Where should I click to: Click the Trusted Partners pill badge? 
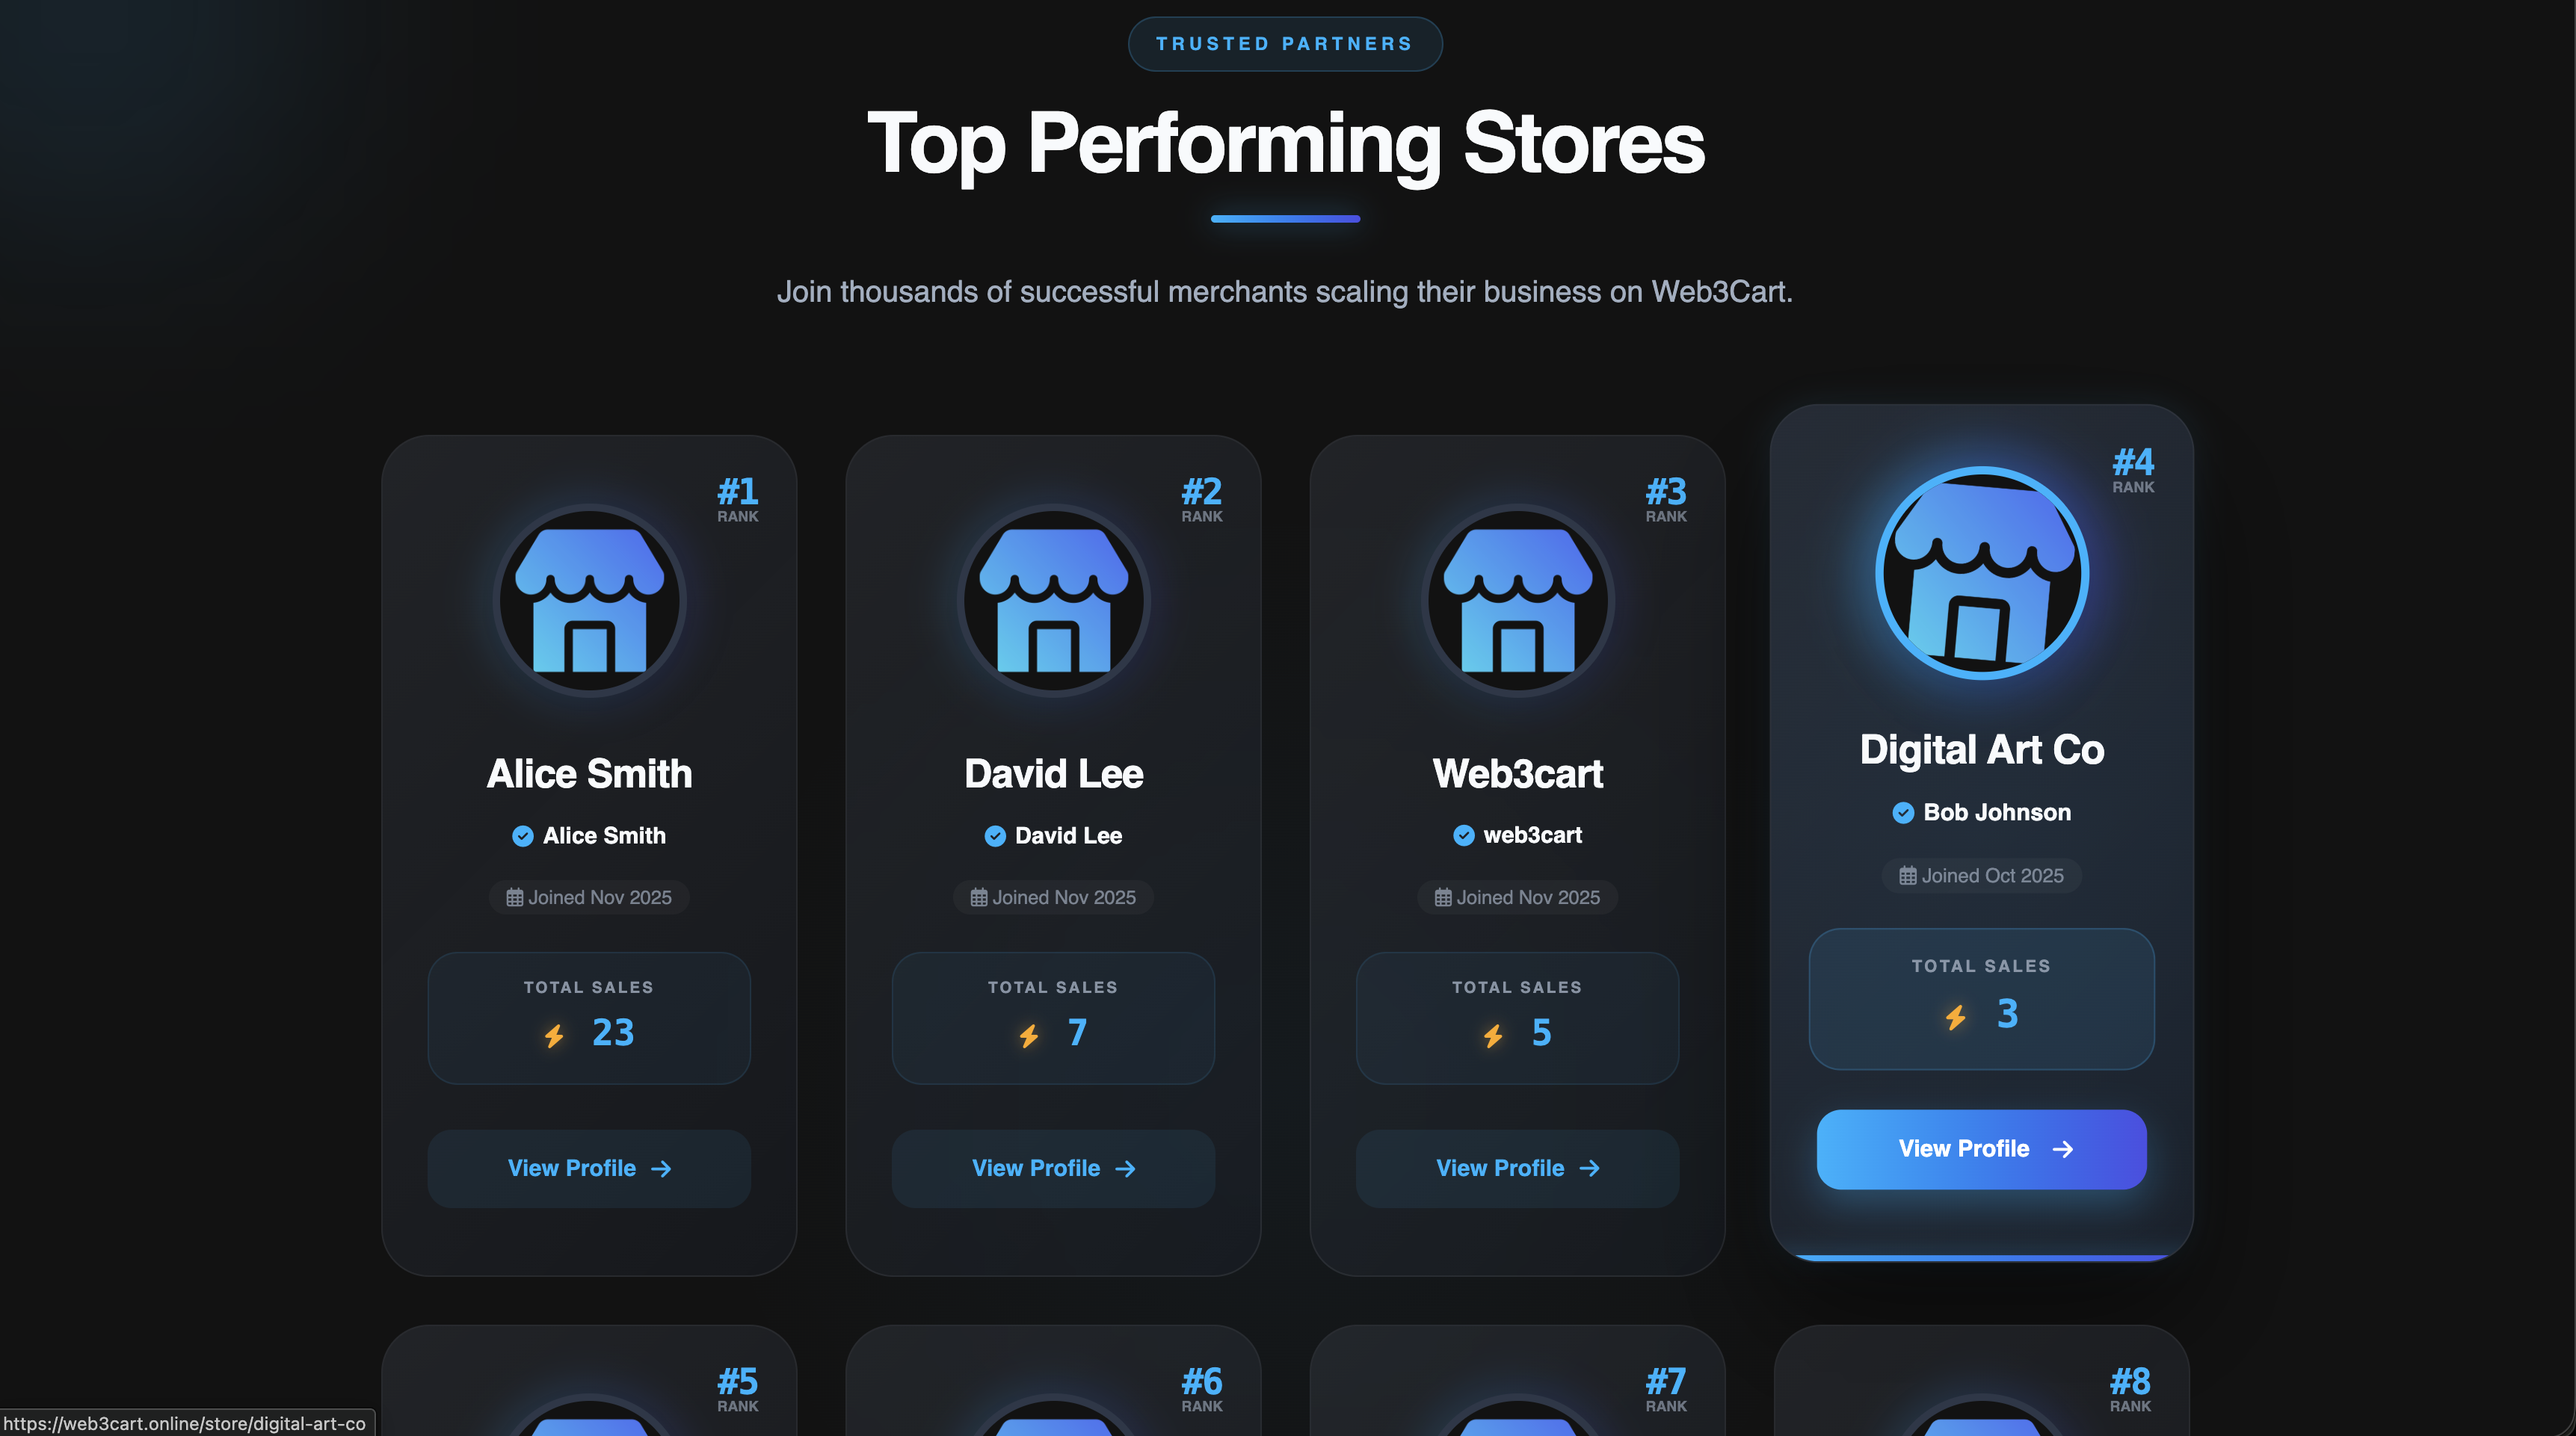(1285, 44)
